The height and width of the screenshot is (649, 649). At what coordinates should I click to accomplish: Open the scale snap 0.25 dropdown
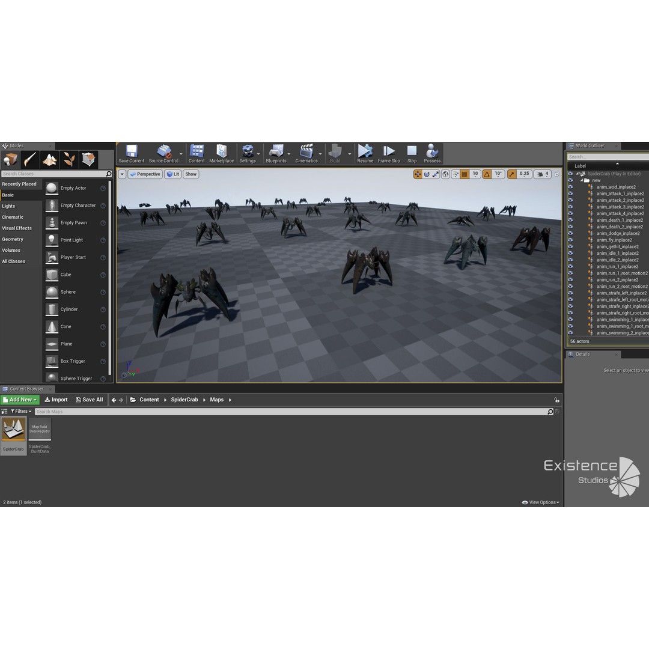525,174
